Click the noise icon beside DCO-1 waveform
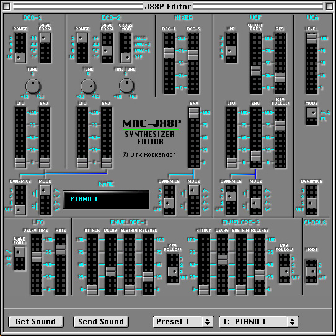 (34, 57)
